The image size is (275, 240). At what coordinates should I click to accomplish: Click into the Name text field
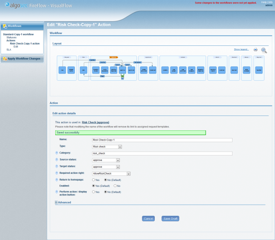point(162,140)
